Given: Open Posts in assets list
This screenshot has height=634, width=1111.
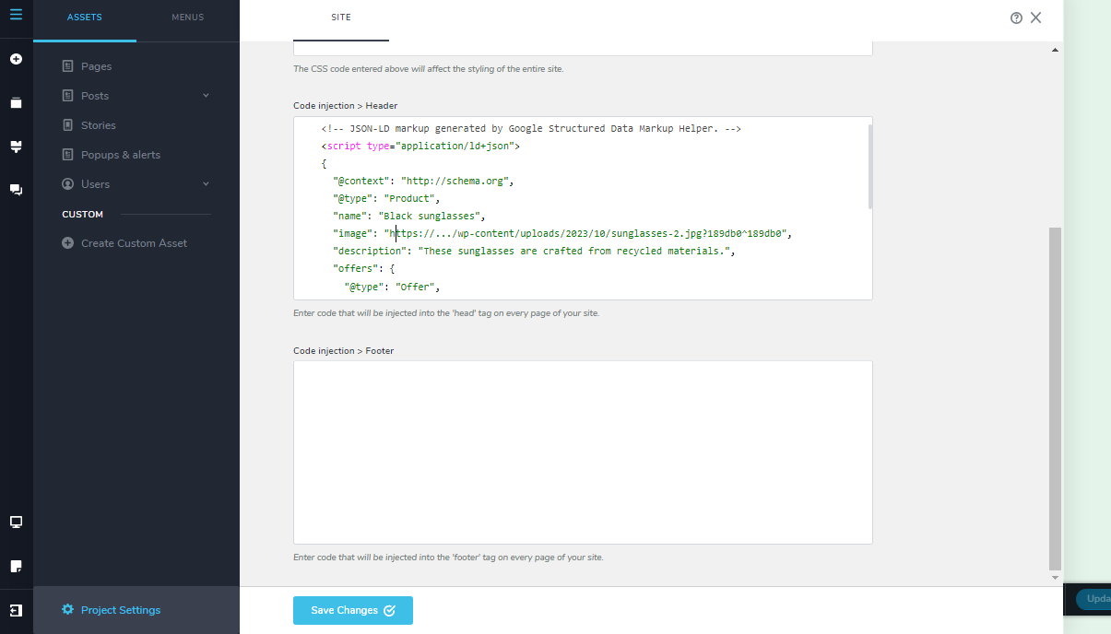Looking at the screenshot, I should click(95, 96).
